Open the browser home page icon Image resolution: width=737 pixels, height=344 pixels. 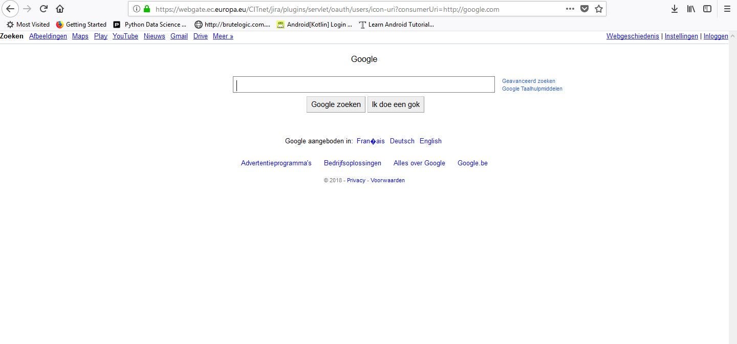(60, 9)
